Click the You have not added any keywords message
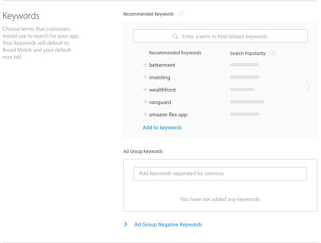This screenshot has width=321, height=243. click(220, 199)
